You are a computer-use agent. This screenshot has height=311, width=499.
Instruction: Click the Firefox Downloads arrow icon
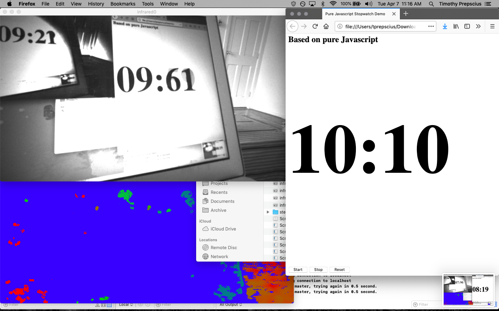[445, 26]
